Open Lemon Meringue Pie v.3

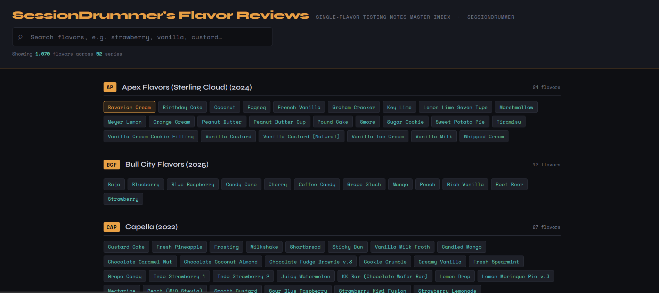click(x=515, y=276)
